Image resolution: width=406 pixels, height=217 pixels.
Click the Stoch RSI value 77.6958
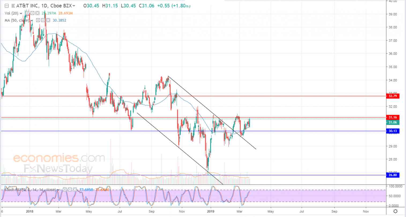click(86, 190)
